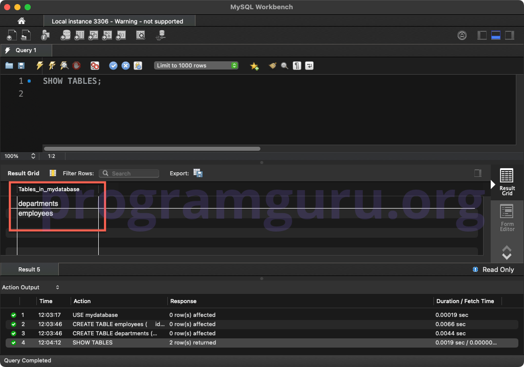Execute statement under cursor icon
This screenshot has width=524, height=367.
click(52, 65)
